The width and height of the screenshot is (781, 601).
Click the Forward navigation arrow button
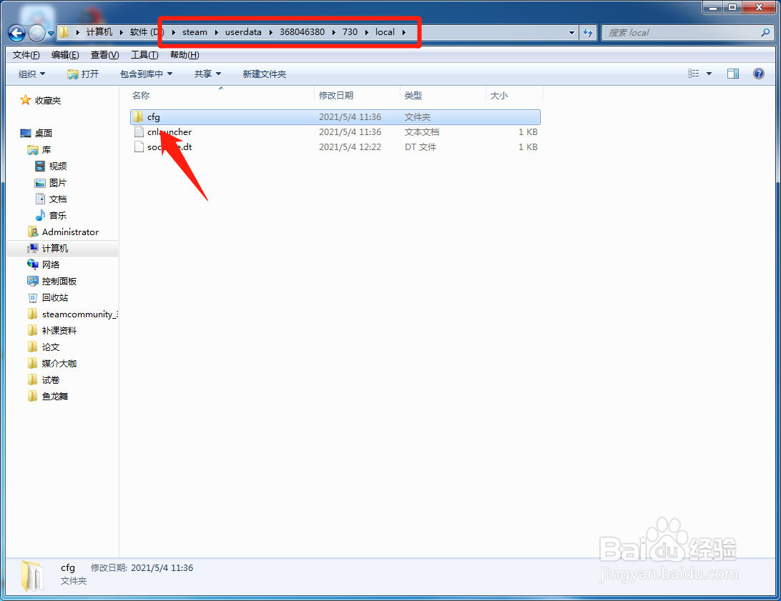(x=36, y=33)
